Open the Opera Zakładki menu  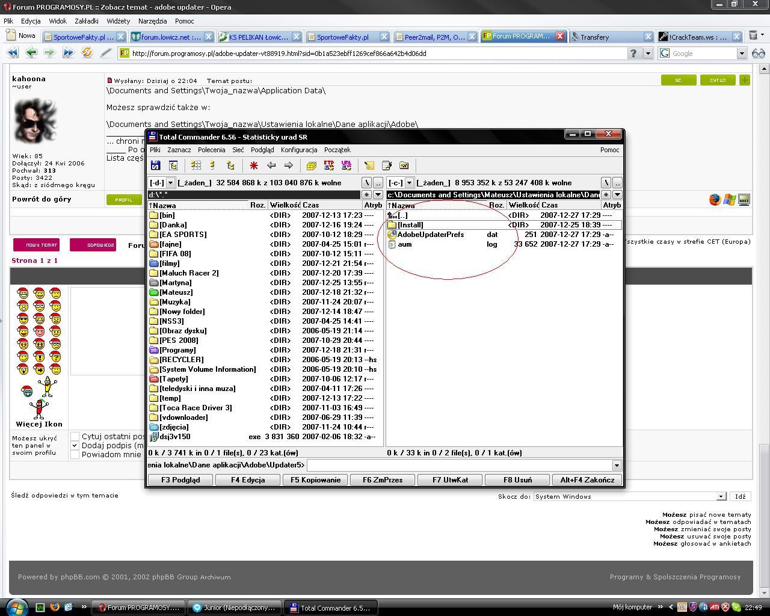[86, 20]
